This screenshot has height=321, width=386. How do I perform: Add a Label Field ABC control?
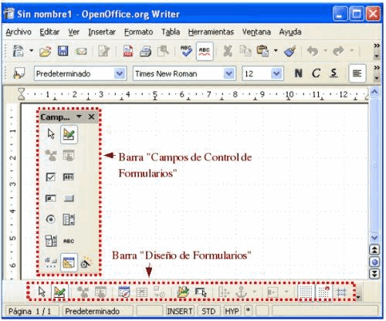(69, 242)
